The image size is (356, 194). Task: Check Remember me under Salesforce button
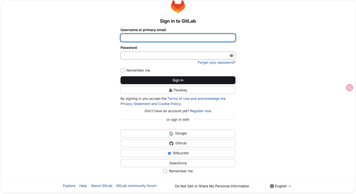165,171
